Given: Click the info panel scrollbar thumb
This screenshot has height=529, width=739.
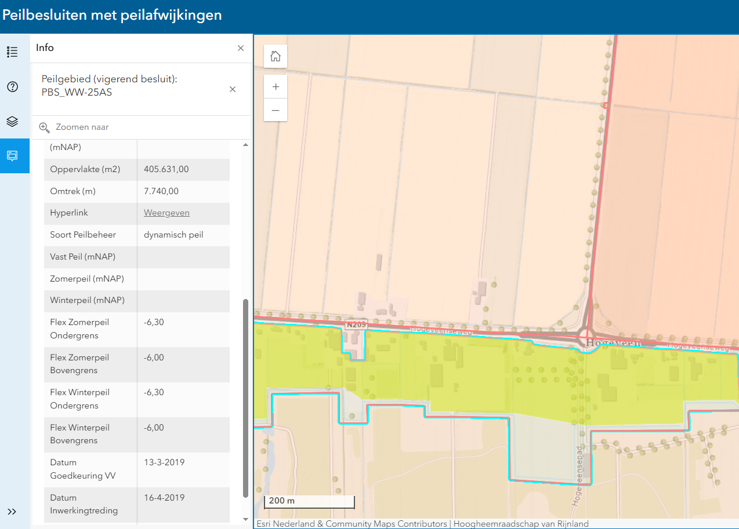Looking at the screenshot, I should coord(245,397).
